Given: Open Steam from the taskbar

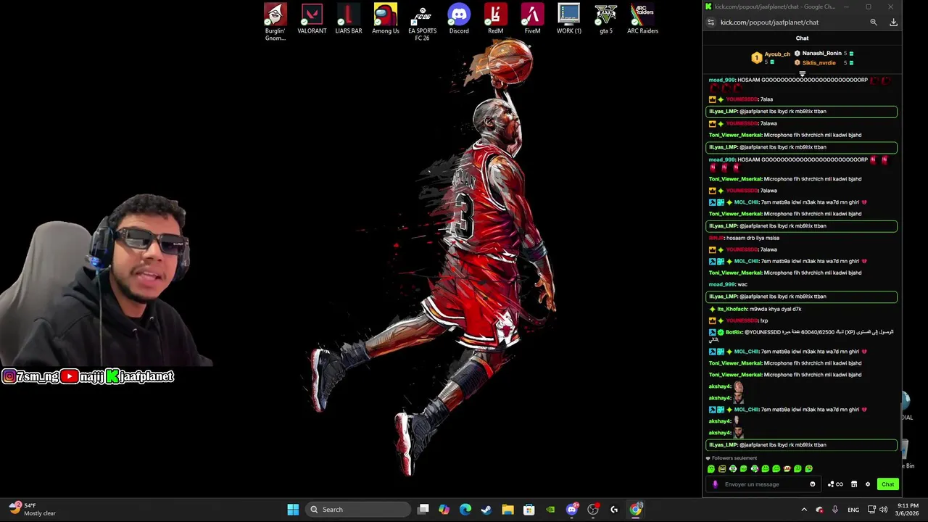Looking at the screenshot, I should click(486, 510).
